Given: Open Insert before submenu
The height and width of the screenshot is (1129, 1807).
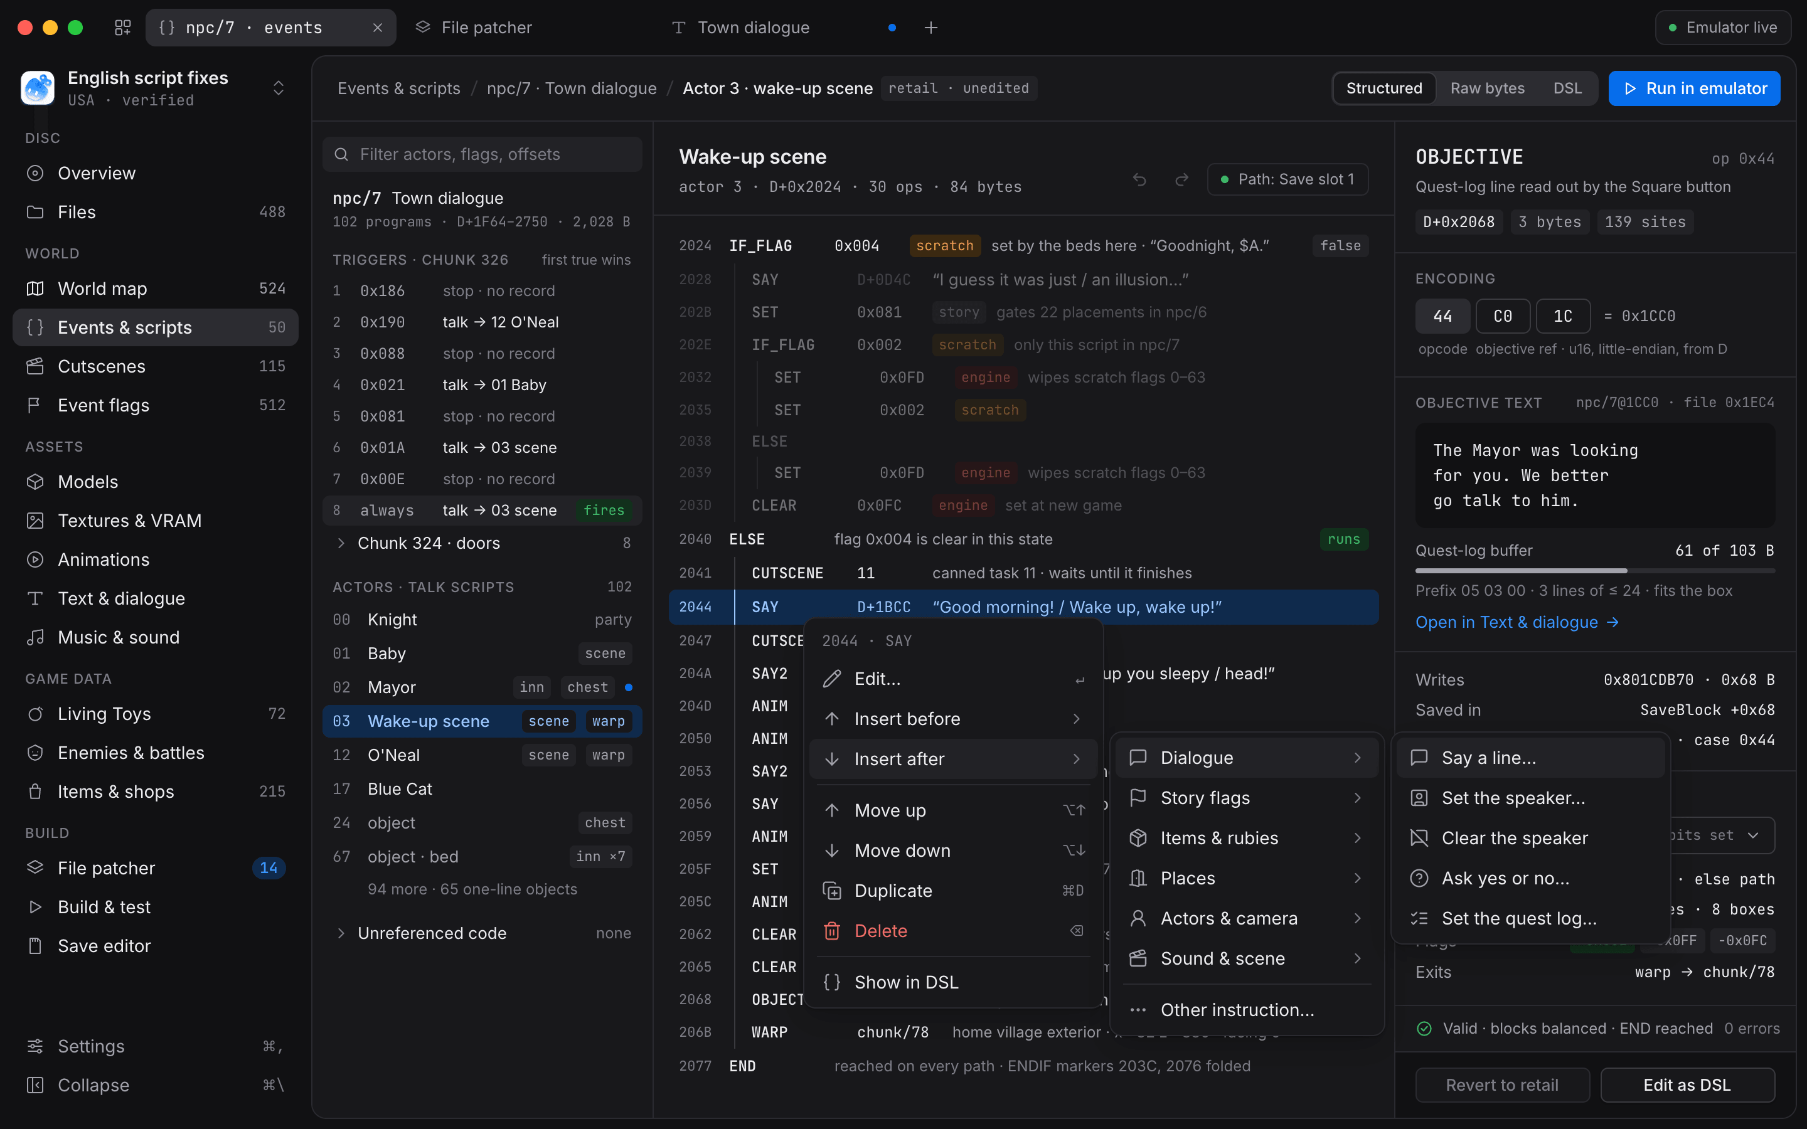Looking at the screenshot, I should tap(953, 719).
